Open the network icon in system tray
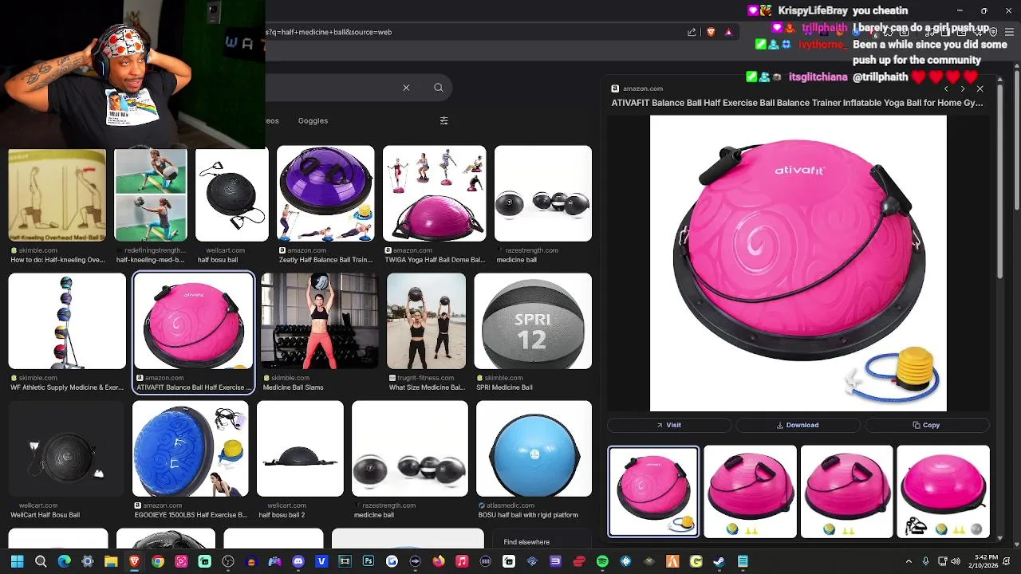Image resolution: width=1021 pixels, height=574 pixels. [x=942, y=562]
